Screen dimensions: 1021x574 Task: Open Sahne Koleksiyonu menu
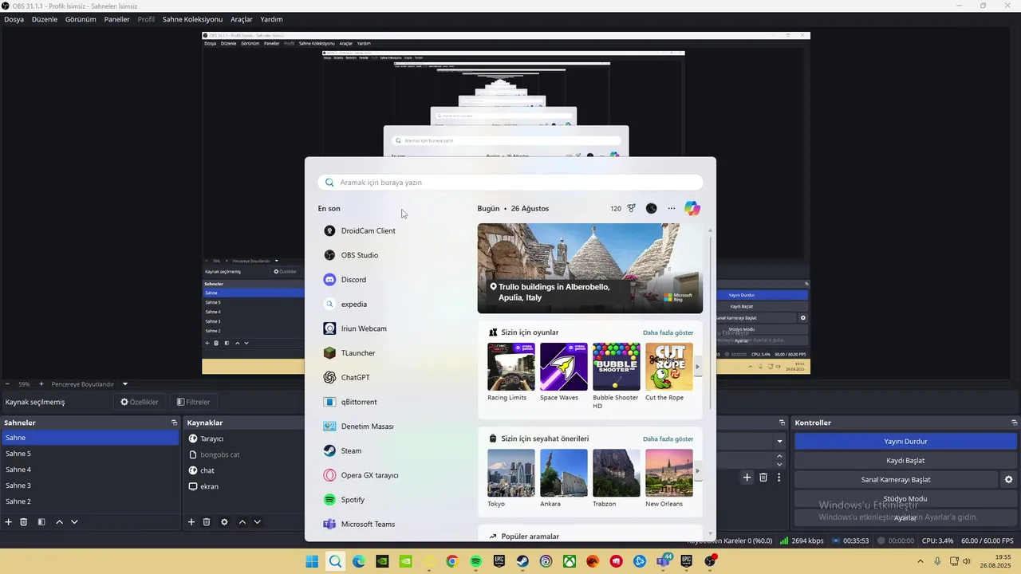pyautogui.click(x=192, y=19)
